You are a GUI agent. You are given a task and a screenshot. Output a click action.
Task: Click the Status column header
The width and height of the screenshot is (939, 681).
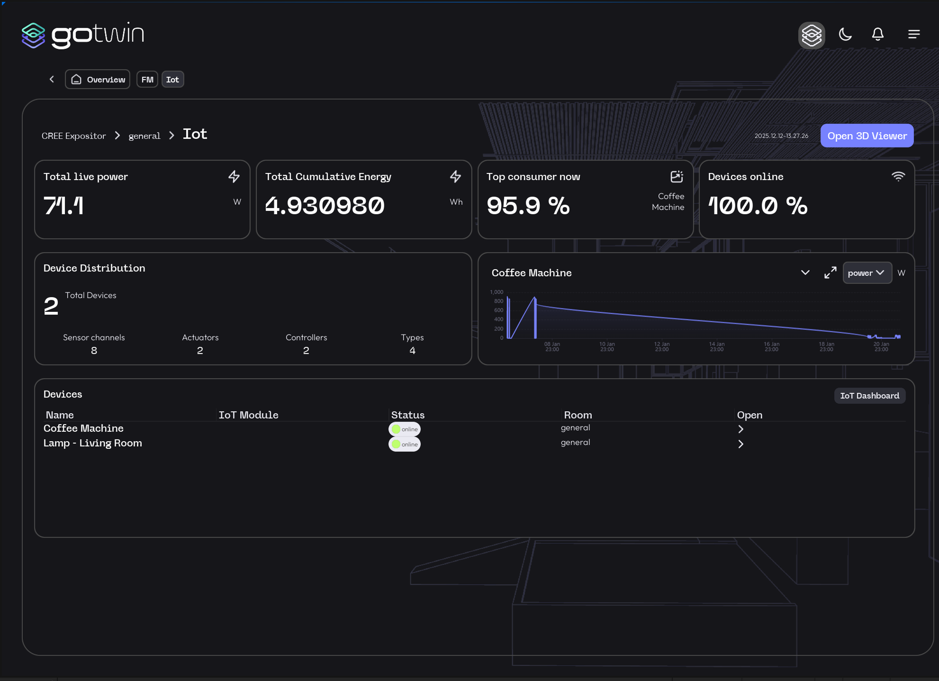[x=407, y=415]
